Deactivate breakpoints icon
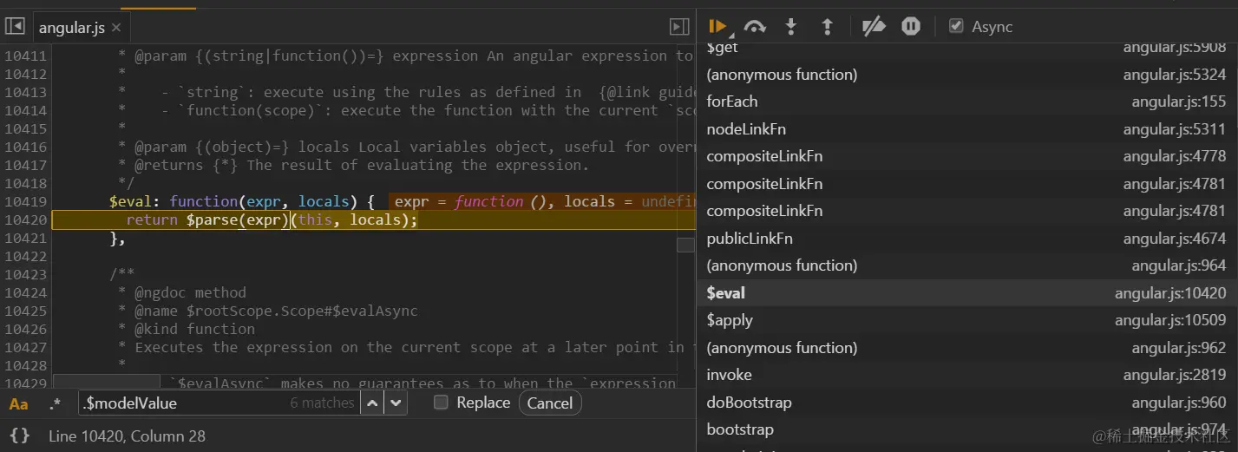 [x=873, y=27]
